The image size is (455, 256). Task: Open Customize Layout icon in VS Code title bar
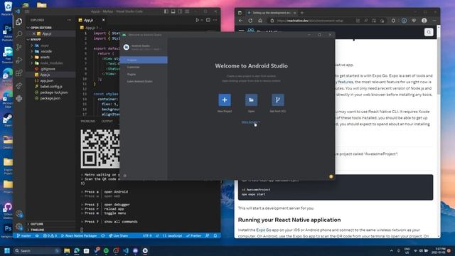[187, 11]
